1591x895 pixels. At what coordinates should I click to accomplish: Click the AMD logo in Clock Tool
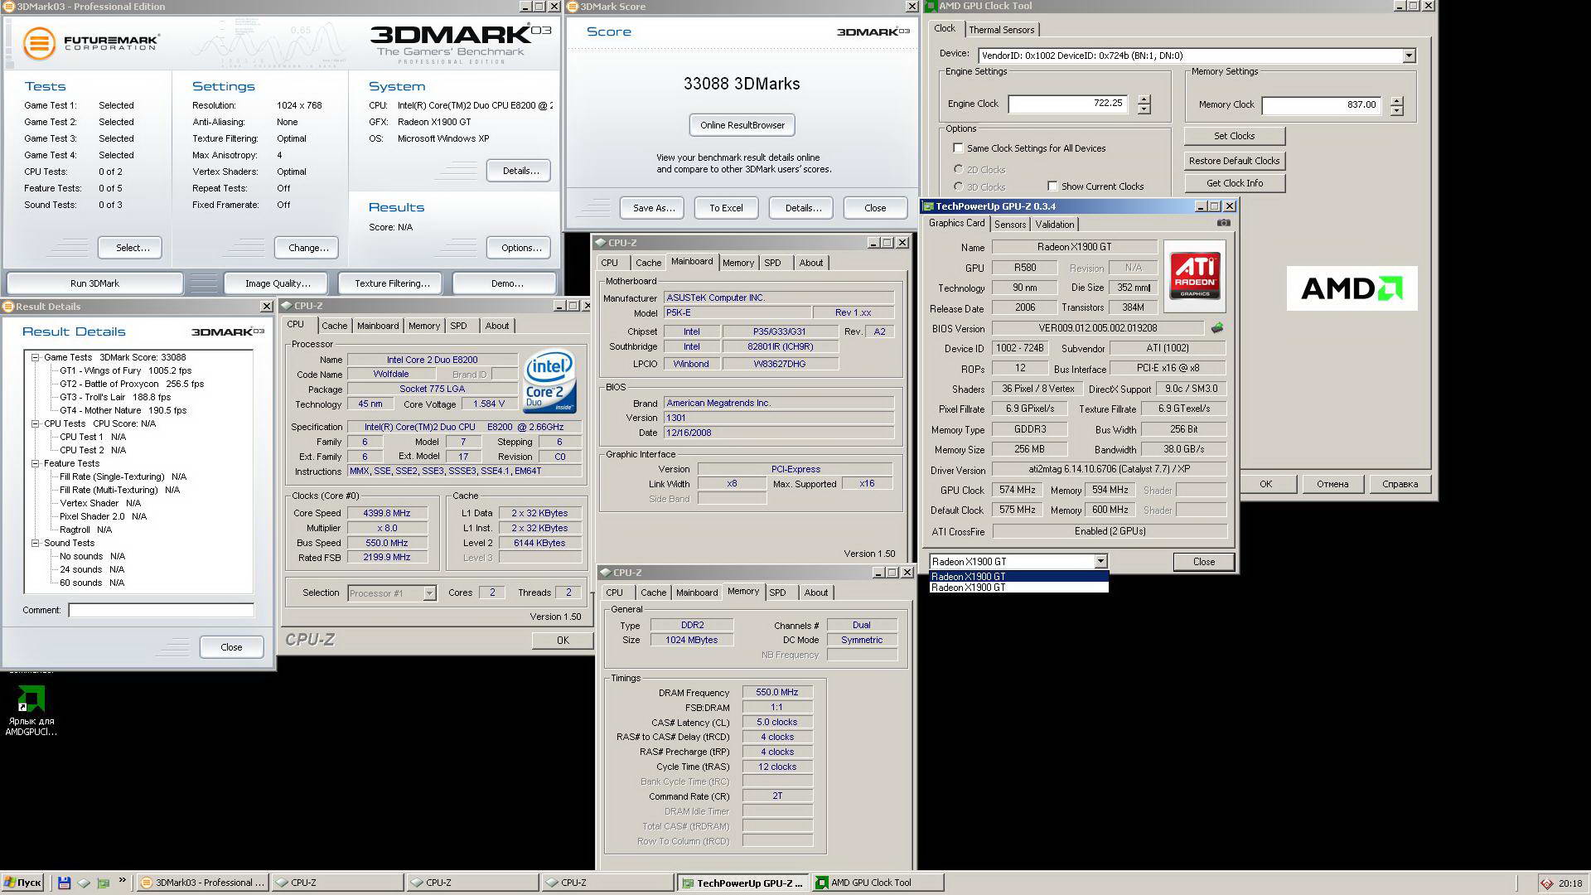point(1352,288)
